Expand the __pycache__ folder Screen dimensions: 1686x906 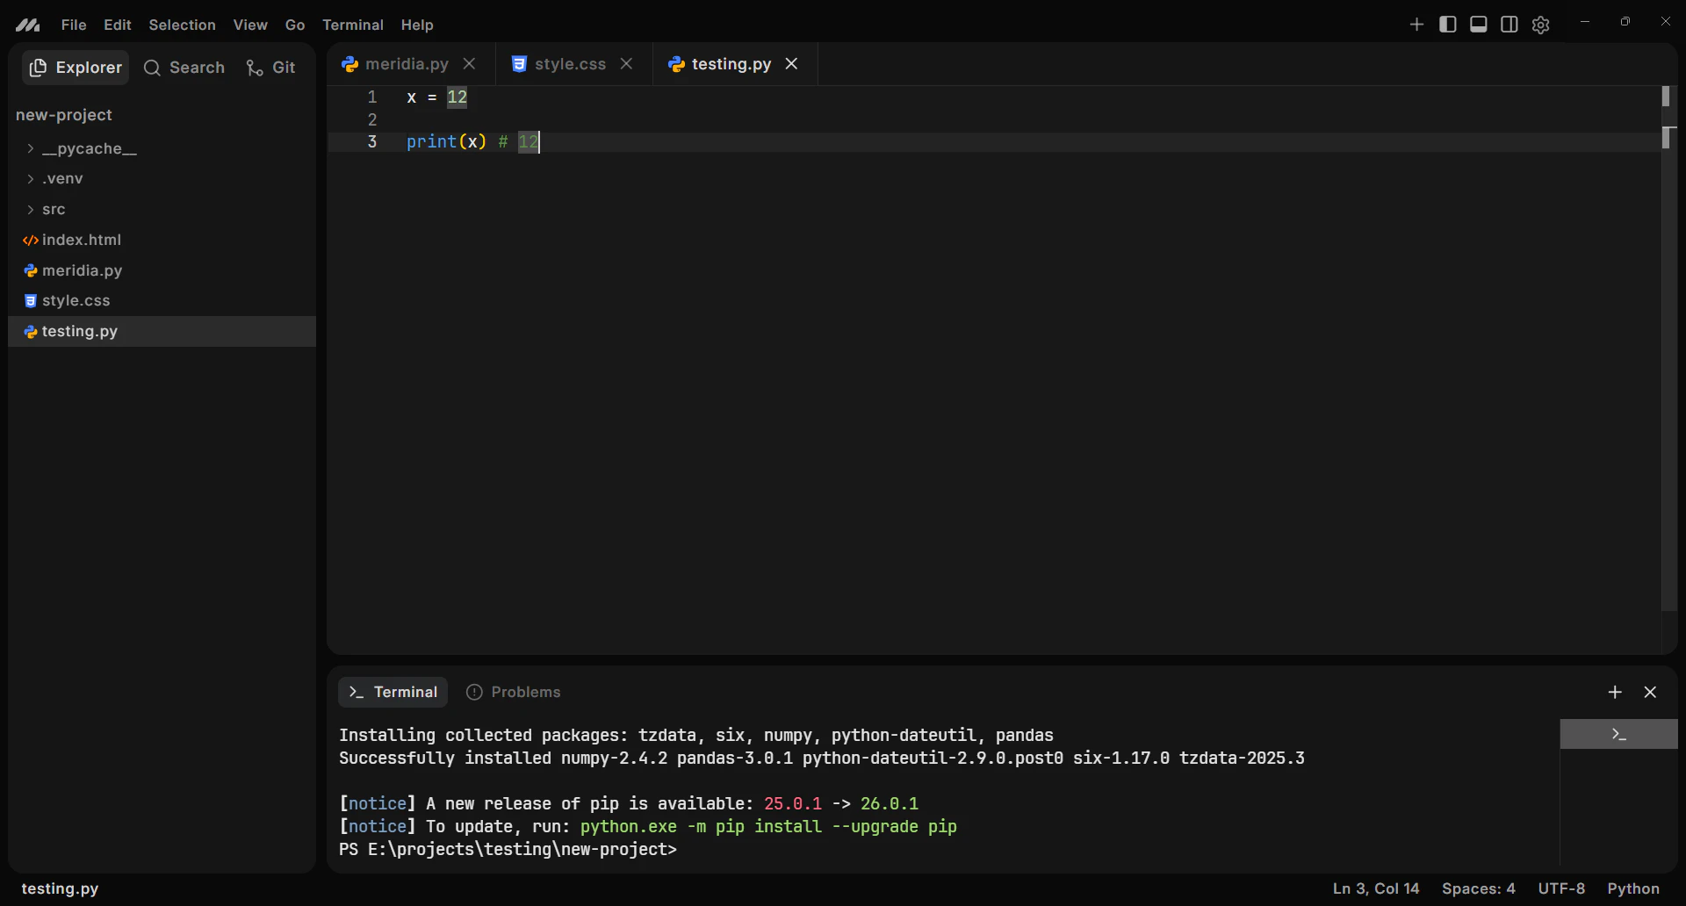[89, 148]
